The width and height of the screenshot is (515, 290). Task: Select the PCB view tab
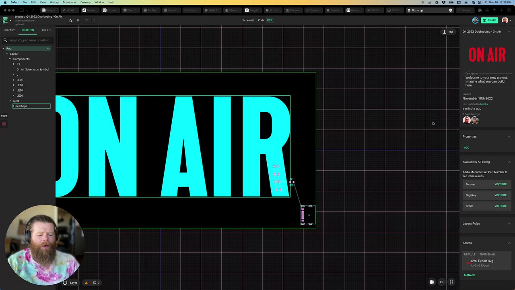pos(270,20)
